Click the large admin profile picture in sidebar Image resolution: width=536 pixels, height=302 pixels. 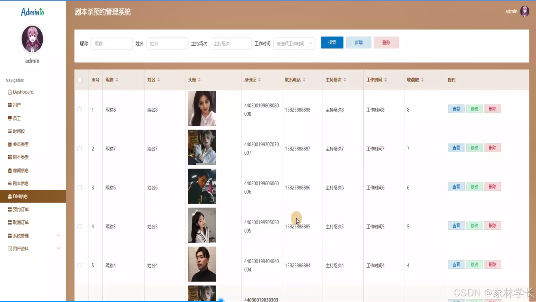pyautogui.click(x=32, y=39)
